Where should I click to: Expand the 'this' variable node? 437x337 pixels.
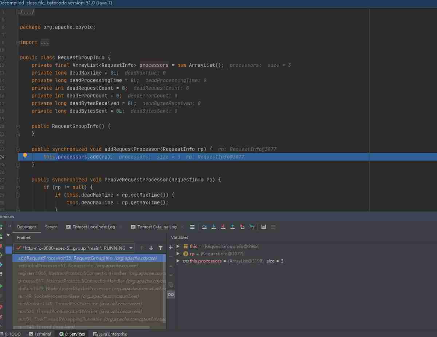pos(178,246)
